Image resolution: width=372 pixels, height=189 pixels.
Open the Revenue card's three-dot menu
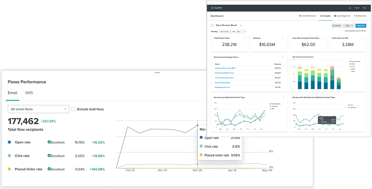click(x=283, y=38)
